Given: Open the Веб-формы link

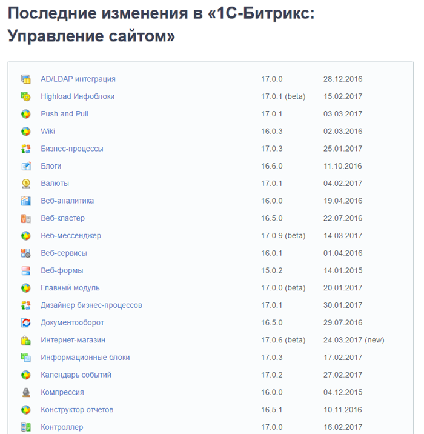Looking at the screenshot, I should click(x=62, y=271).
